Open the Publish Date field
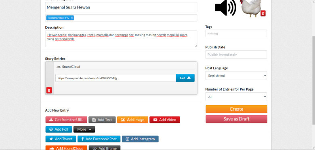Image resolution: width=315 pixels, height=150 pixels. pyautogui.click(x=236, y=55)
